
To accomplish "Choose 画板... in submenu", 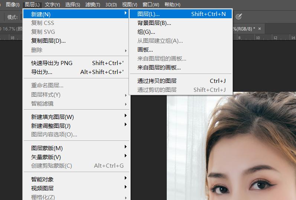I will click(180, 49).
